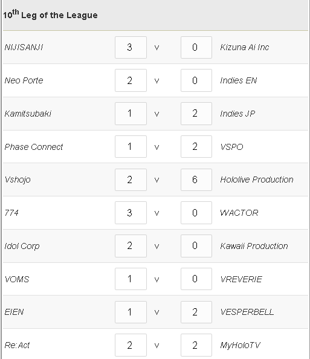Viewport: 310px width, 359px height.
Task: Select MyHoloTV score box
Action: (196, 345)
